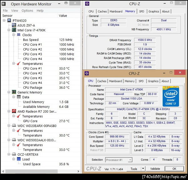Click the OCZ-VERTEX4 drive icon
This screenshot has height=180, width=188.
[14, 154]
